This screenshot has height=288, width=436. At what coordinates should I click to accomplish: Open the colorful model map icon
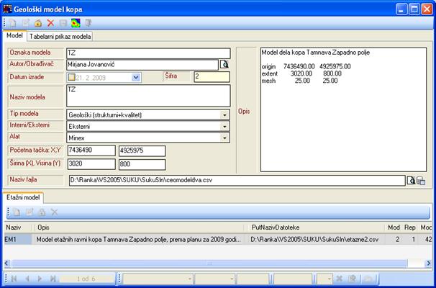[x=75, y=23]
